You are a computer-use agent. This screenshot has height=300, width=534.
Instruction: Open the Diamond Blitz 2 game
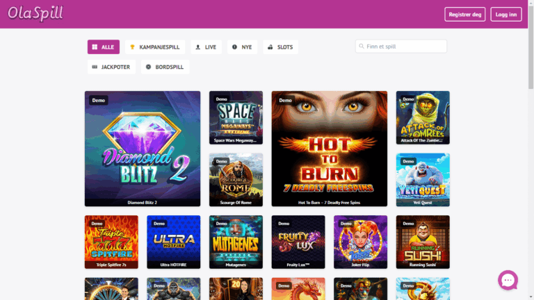click(x=143, y=149)
